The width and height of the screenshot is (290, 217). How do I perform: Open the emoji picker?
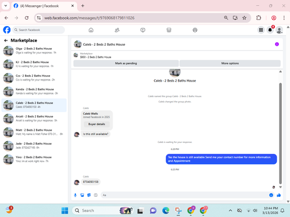[271, 195]
